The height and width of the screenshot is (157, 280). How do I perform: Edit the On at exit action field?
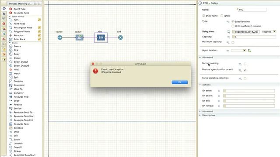pos(249,96)
